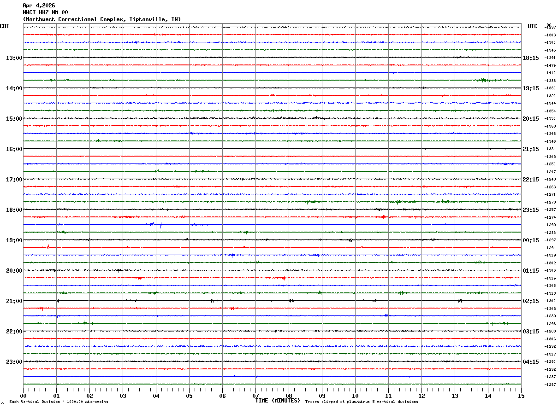Click the '01:15' UTC time label
558x408 pixels.
pos(531,271)
